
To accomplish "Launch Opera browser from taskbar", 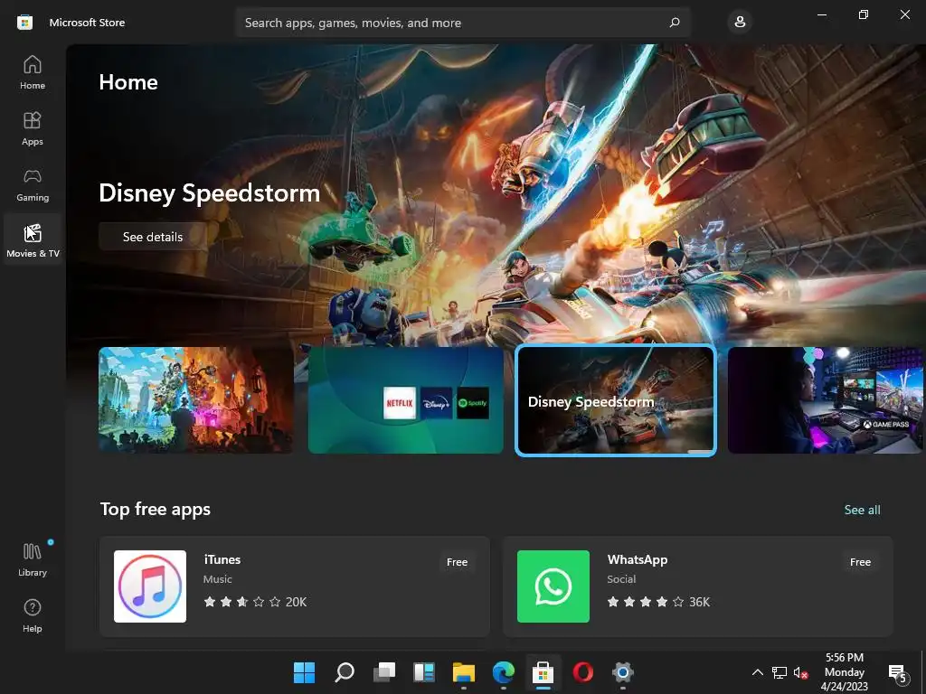I will click(x=583, y=672).
